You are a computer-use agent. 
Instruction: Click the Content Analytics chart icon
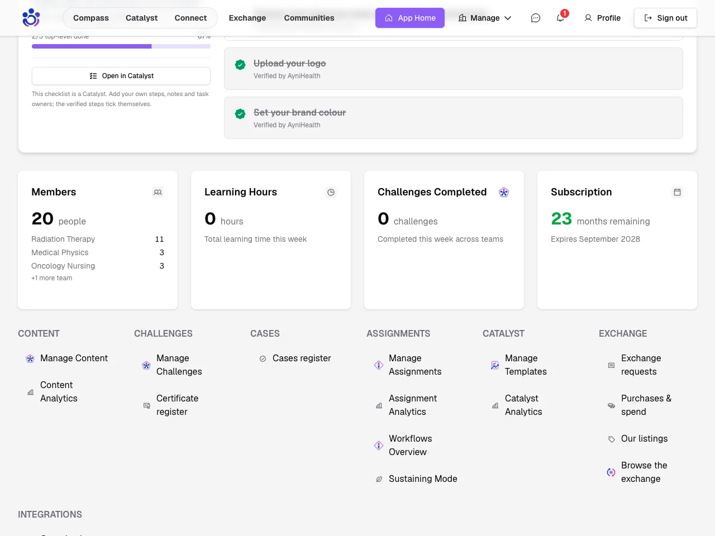point(30,392)
